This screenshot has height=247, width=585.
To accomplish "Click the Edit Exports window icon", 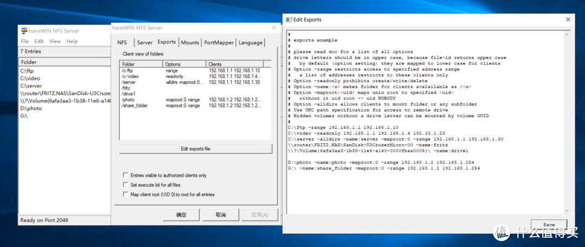I will click(289, 19).
